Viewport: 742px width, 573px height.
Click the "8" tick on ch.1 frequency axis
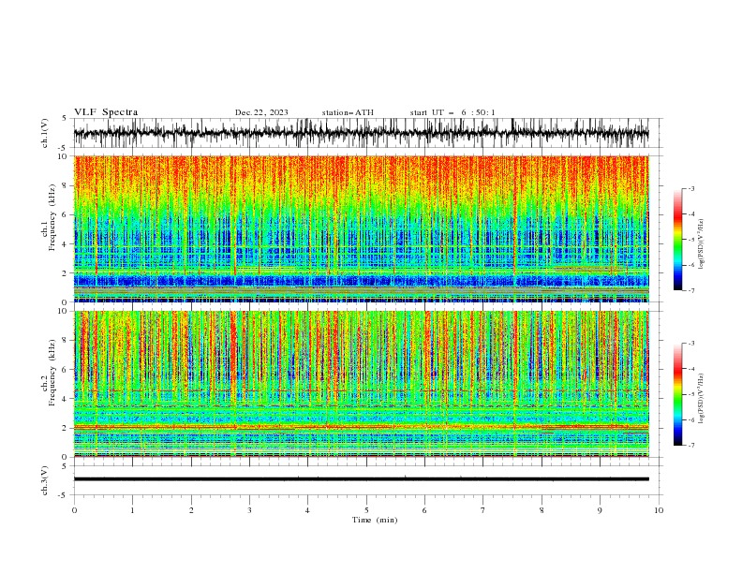click(x=65, y=185)
